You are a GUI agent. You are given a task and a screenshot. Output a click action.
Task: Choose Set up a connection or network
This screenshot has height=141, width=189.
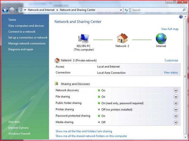click(x=28, y=37)
